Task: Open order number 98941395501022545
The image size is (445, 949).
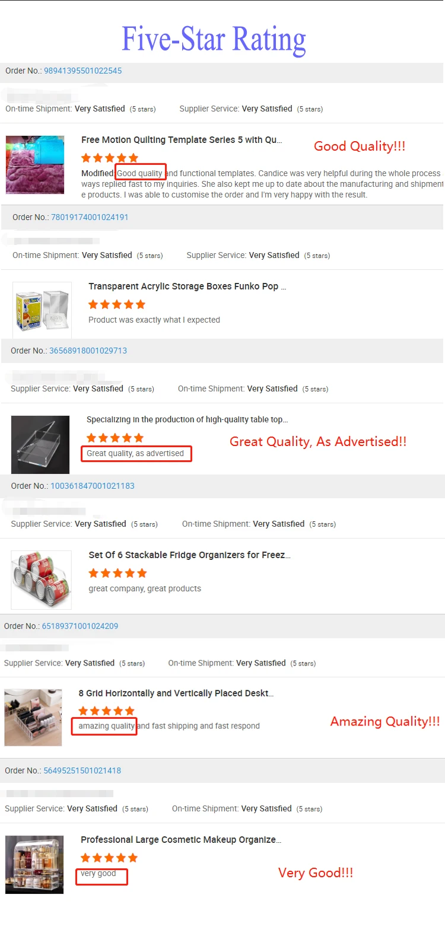Action: pos(82,71)
